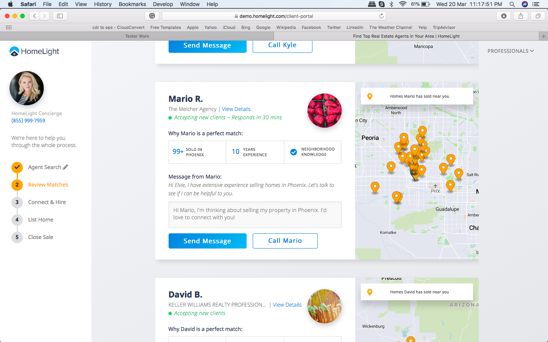Go back with Safari back arrow
The height and width of the screenshot is (342, 548).
[35, 16]
